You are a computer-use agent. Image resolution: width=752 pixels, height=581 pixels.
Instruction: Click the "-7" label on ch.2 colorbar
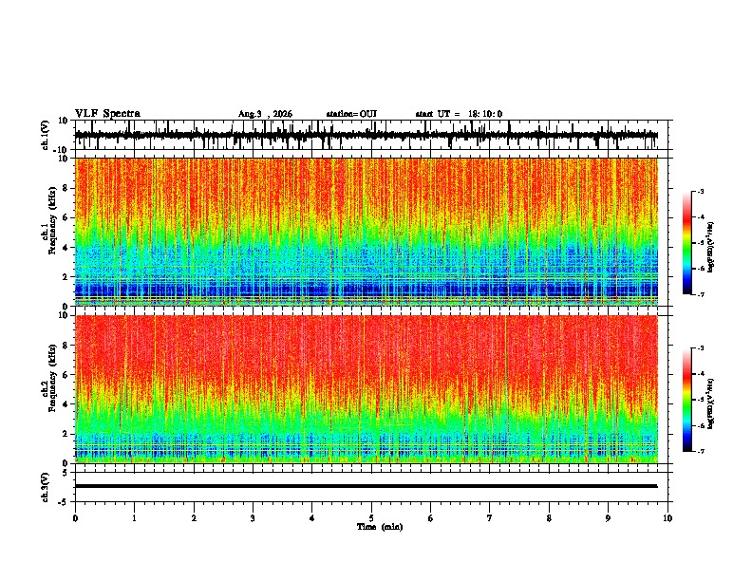click(x=701, y=451)
